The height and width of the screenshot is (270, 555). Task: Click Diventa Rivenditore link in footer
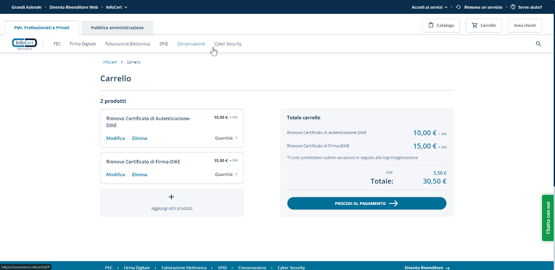pyautogui.click(x=427, y=268)
